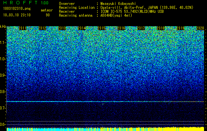Click the bright carrier line near 0.74 kHz
Viewport: 207px width, 131px height.
click(x=105, y=102)
